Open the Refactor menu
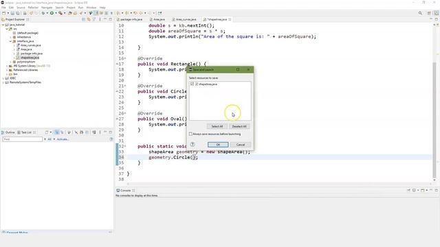Screen dimensions: 440x247 [x=33, y=8]
